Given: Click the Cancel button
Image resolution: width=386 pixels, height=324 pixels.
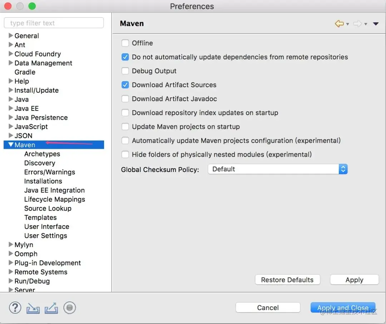Looking at the screenshot, I should point(268,308).
